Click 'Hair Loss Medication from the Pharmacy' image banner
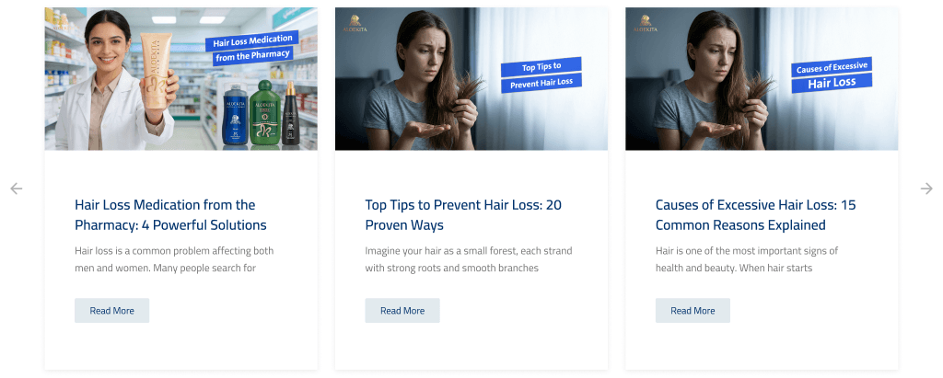Image resolution: width=943 pixels, height=378 pixels. 252,48
